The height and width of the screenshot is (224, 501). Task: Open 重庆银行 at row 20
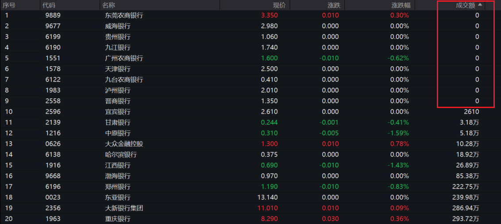point(118,219)
